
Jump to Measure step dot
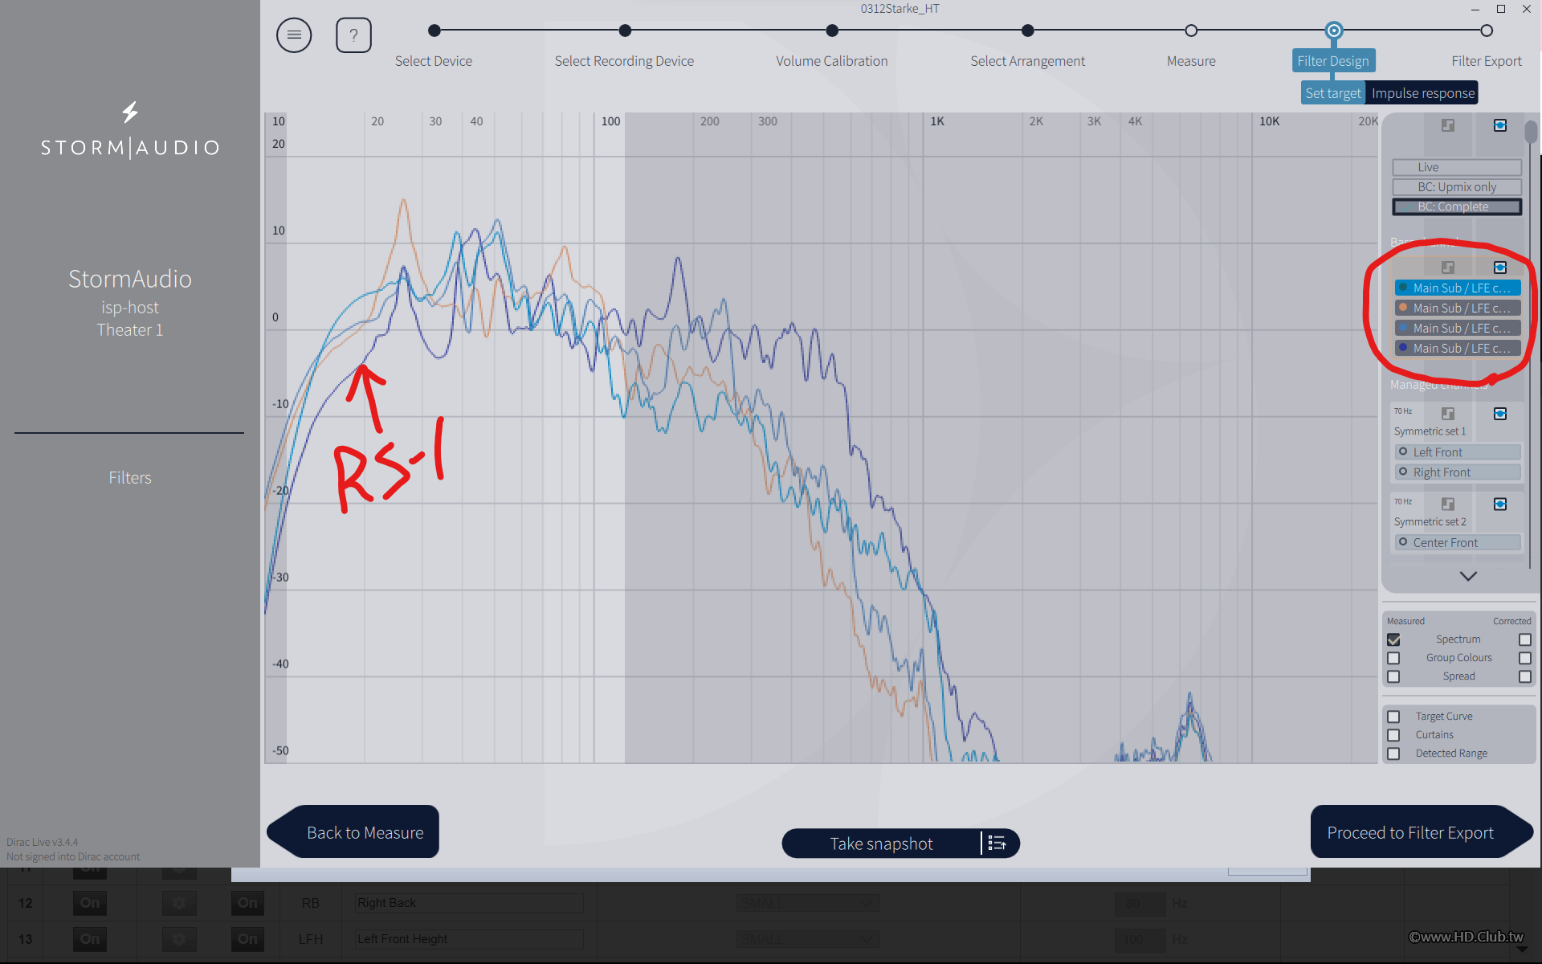[1191, 31]
